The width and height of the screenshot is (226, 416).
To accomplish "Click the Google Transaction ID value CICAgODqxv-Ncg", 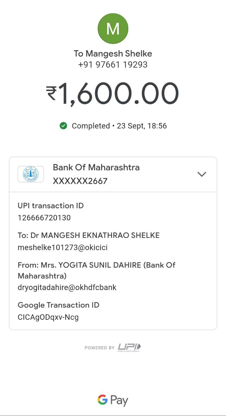I will [x=48, y=317].
